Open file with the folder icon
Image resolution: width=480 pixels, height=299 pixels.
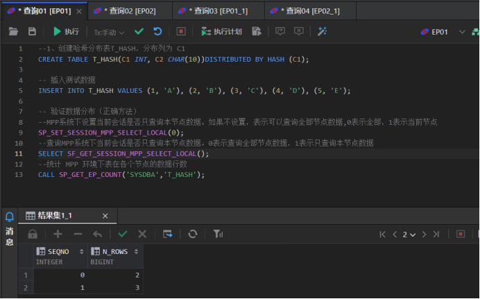13,31
